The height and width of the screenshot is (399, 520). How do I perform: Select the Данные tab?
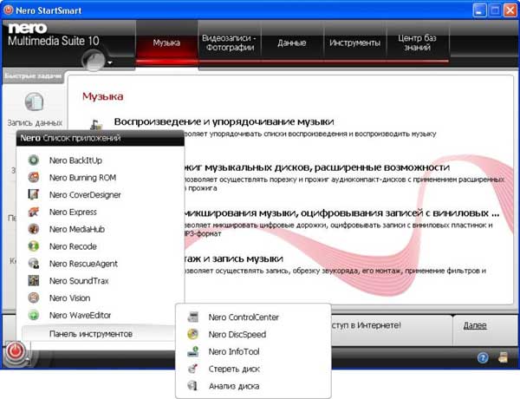292,43
